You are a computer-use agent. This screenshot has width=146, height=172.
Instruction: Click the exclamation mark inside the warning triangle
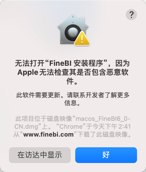(82, 39)
